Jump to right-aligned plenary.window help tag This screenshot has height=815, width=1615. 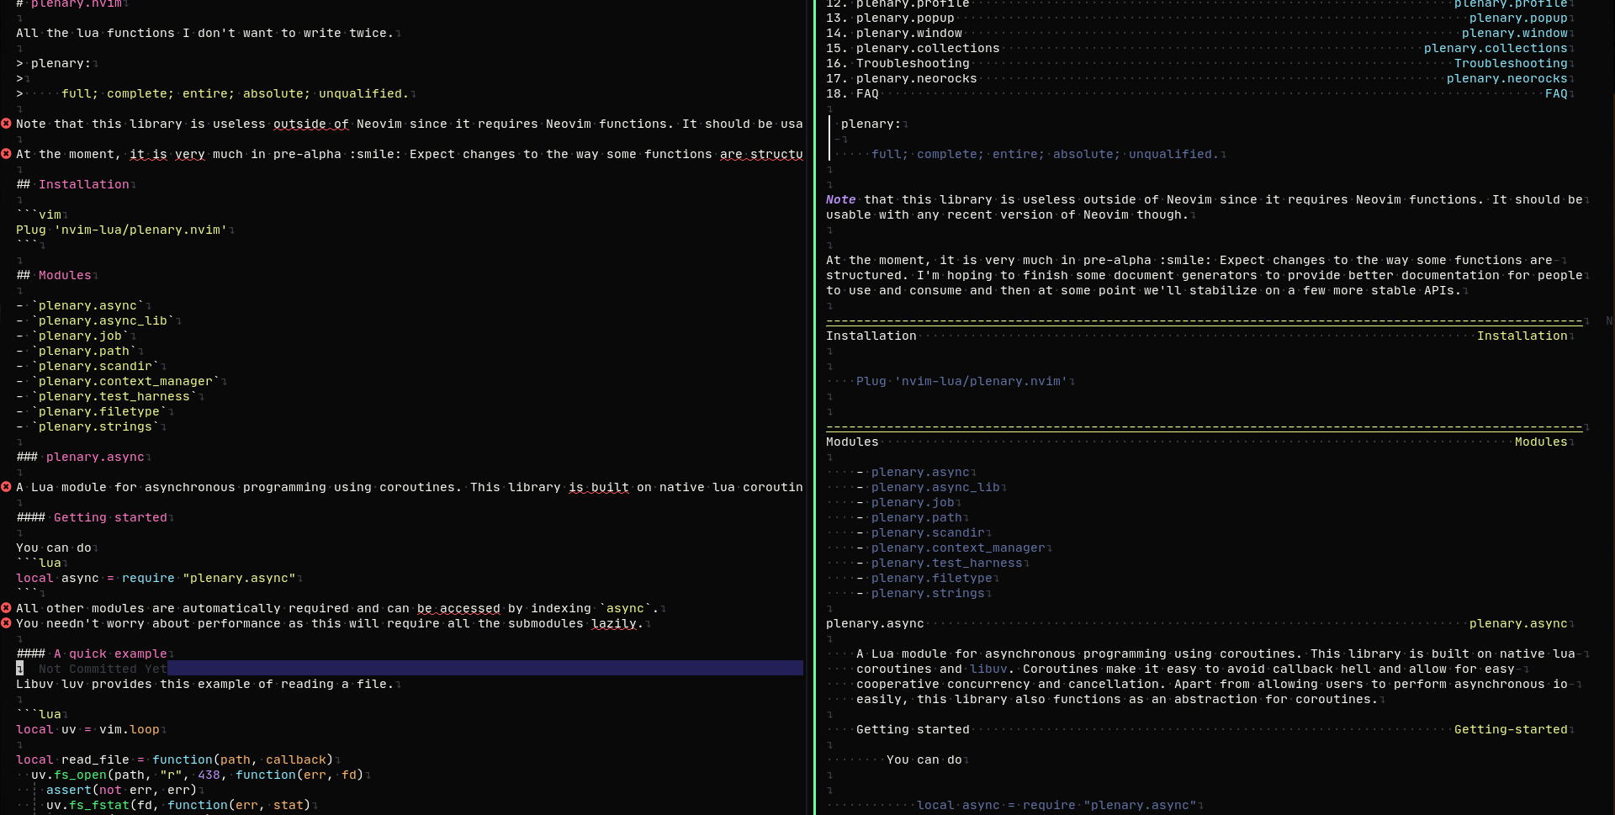click(x=1515, y=33)
